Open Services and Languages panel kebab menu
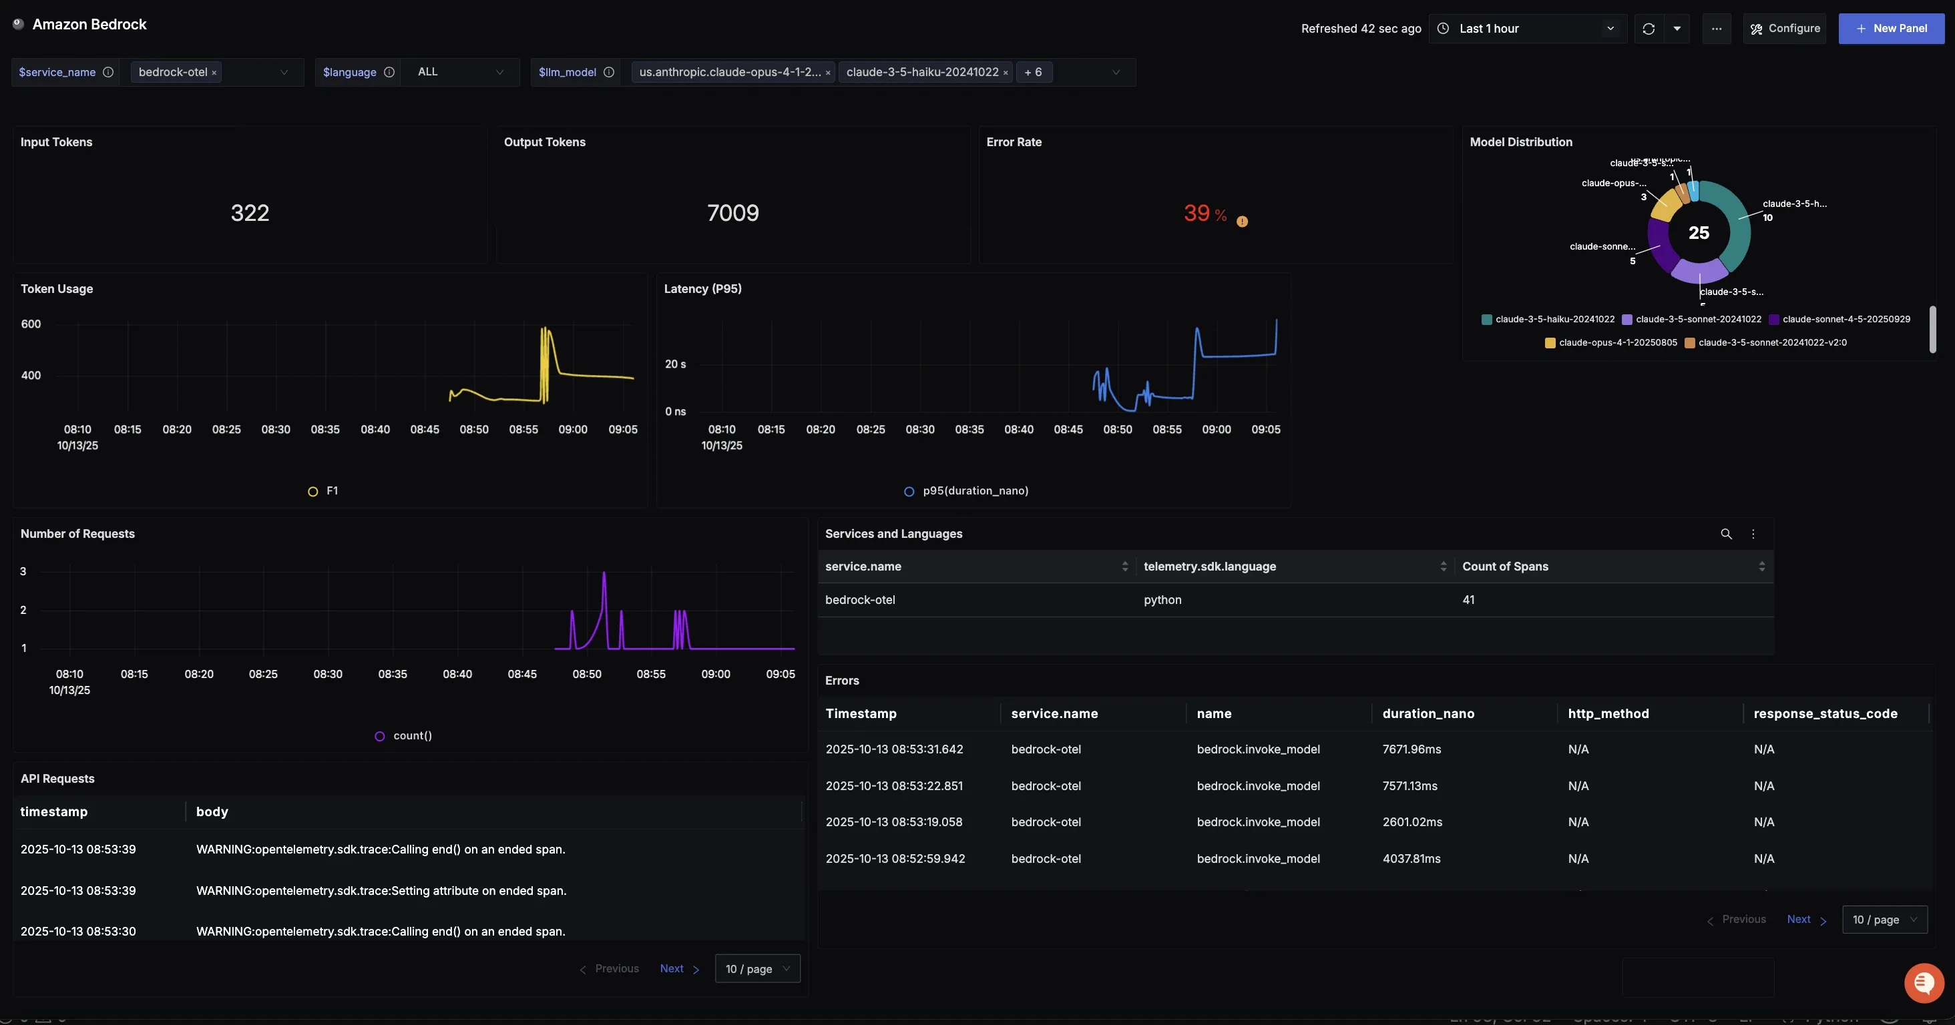This screenshot has width=1955, height=1025. coord(1753,534)
